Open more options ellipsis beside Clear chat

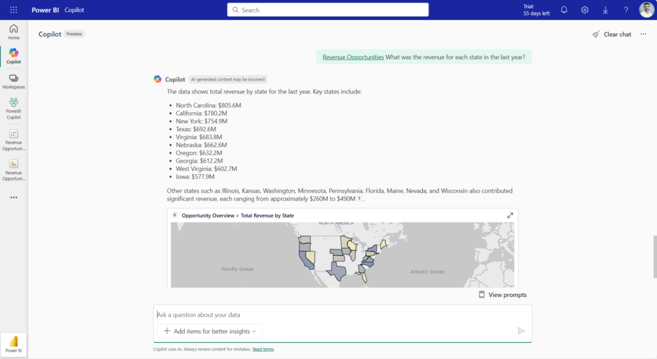pos(644,34)
